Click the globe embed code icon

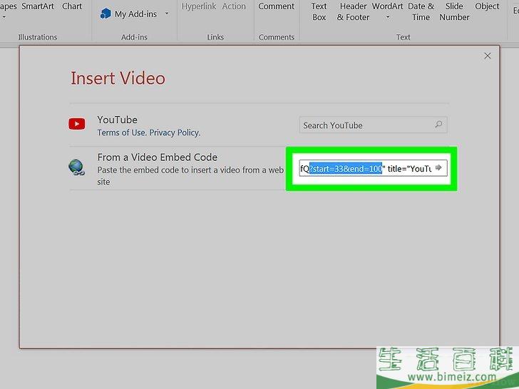pyautogui.click(x=77, y=167)
